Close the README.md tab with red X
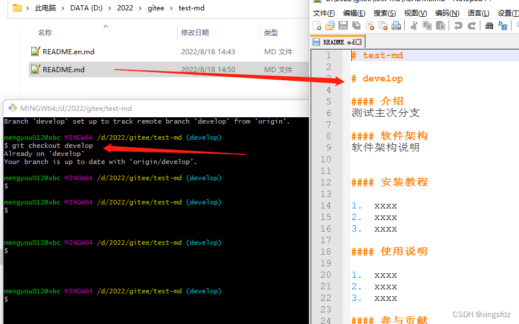Image resolution: width=519 pixels, height=324 pixels. click(359, 42)
